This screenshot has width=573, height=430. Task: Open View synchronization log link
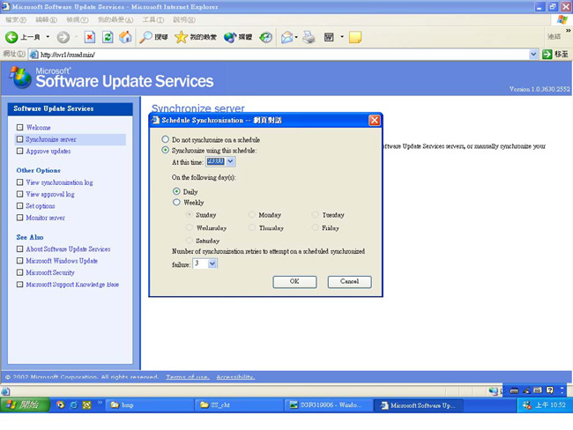point(59,182)
